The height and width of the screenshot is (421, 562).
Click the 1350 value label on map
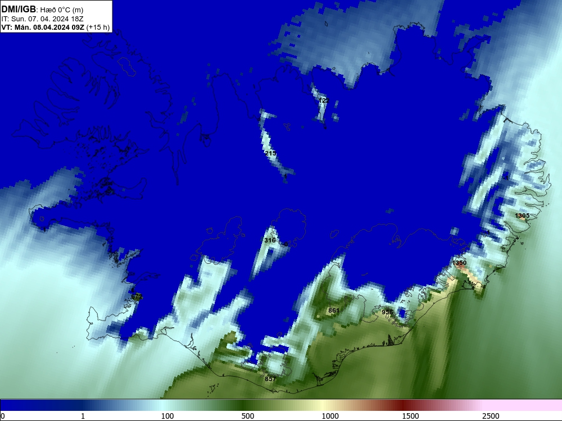click(459, 263)
